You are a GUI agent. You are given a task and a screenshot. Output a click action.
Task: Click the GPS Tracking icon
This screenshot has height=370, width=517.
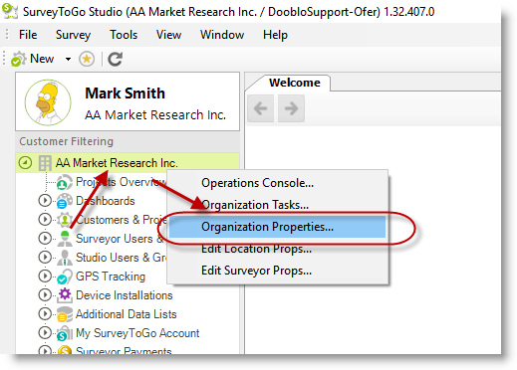pyautogui.click(x=64, y=277)
